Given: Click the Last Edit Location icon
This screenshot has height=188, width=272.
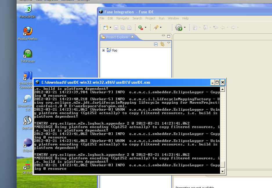Looking at the screenshot, I should point(216,28).
